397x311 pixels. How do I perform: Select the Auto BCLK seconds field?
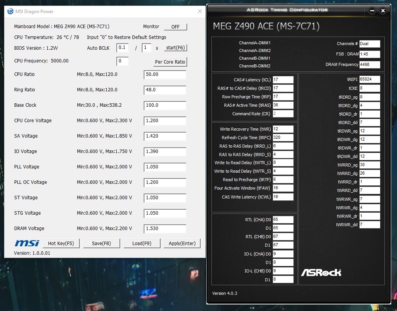point(147,48)
